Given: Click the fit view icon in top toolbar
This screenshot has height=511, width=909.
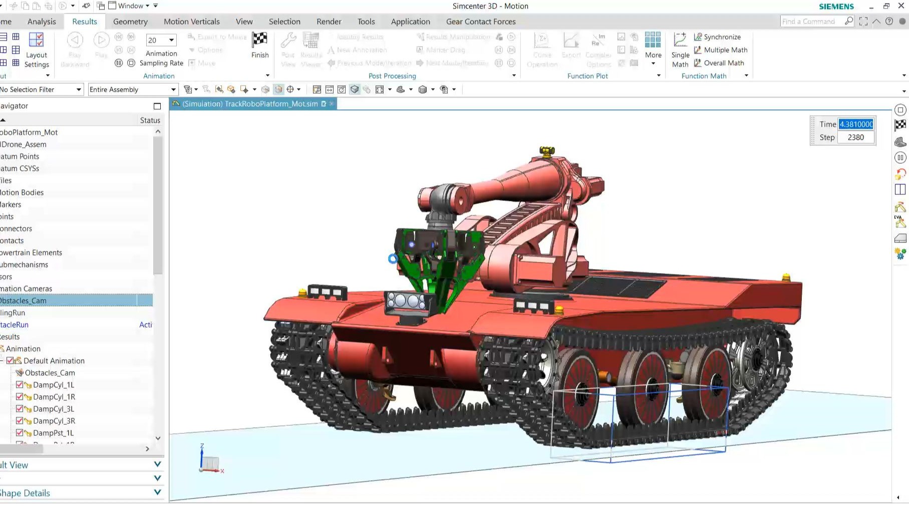Looking at the screenshot, I should coord(380,89).
